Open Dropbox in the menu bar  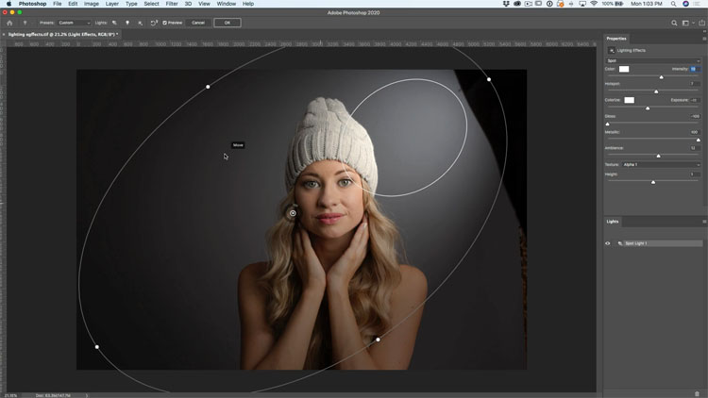(x=506, y=4)
